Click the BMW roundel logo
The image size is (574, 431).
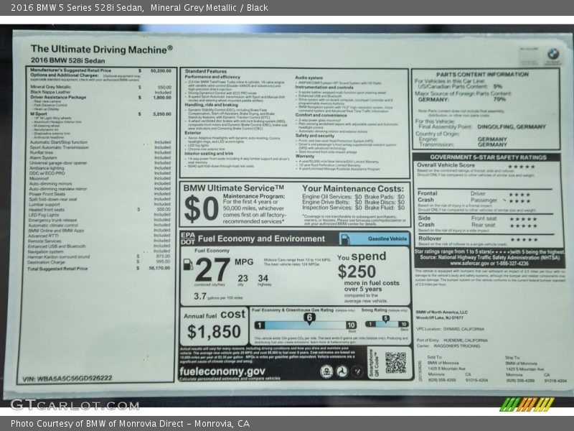tap(553, 54)
